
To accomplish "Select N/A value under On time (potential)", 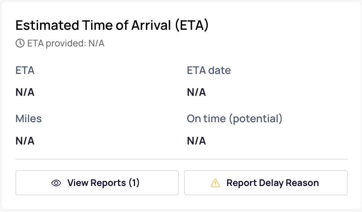I will coord(196,141).
